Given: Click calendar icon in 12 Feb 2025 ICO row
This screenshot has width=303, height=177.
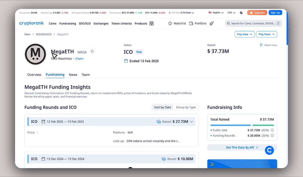Looking at the screenshot, I should [x=43, y=122].
